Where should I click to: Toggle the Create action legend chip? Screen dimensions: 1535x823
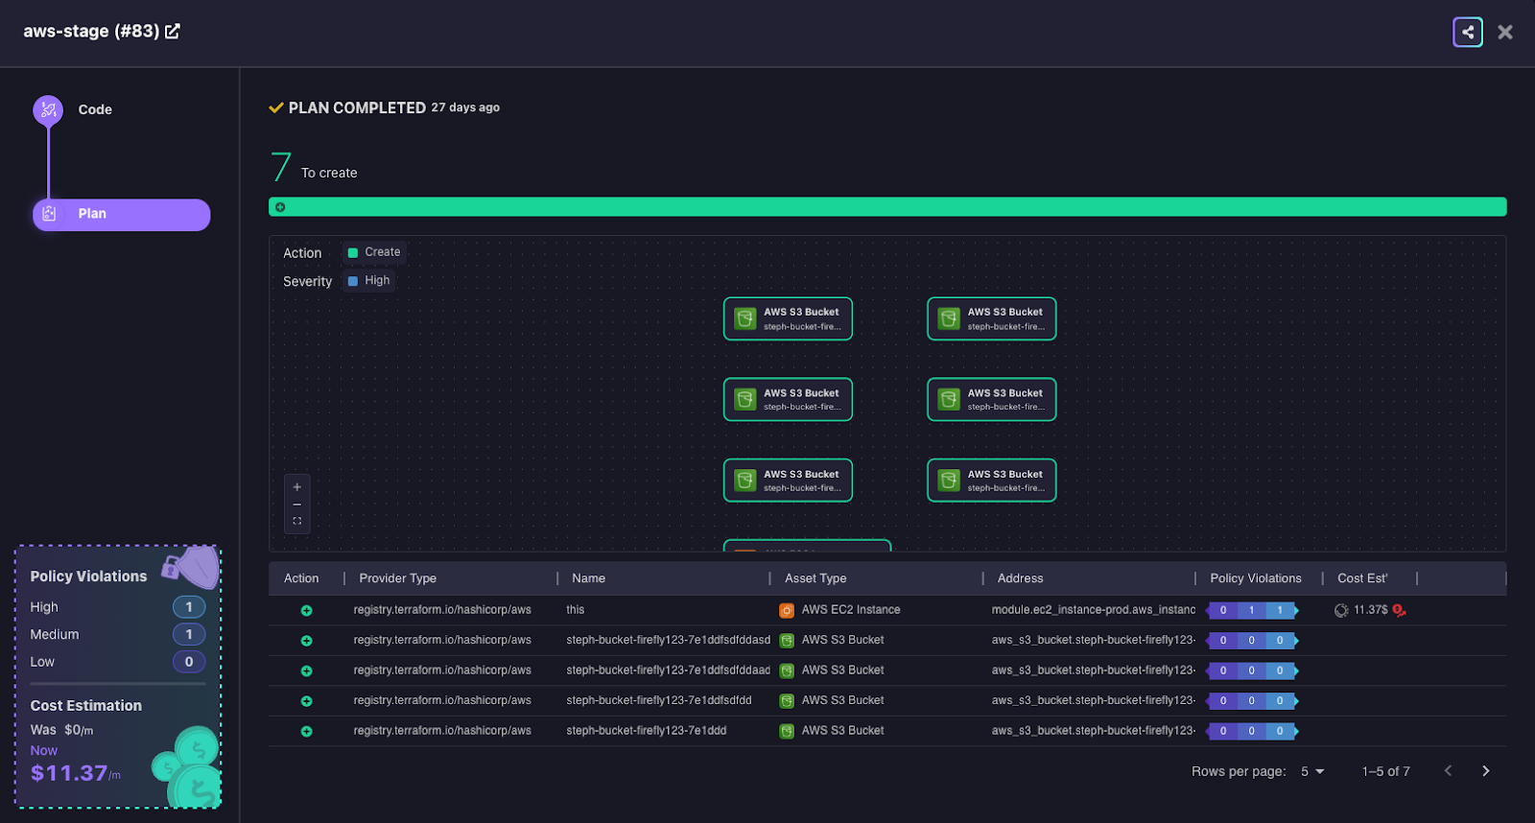point(374,252)
